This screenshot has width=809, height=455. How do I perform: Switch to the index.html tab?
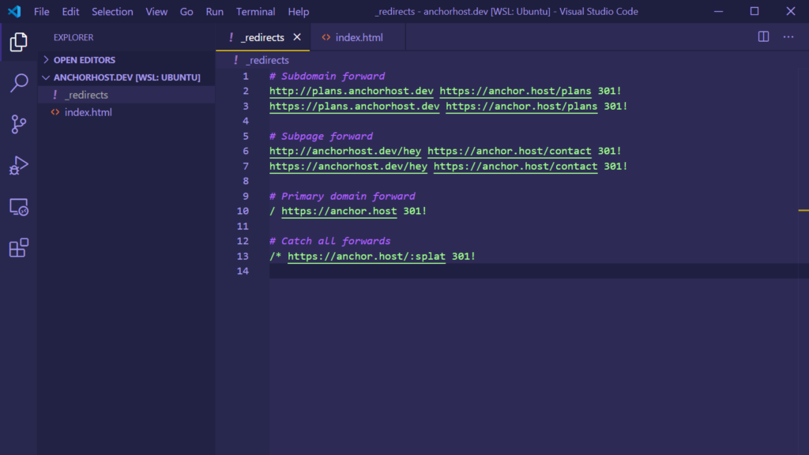pos(358,37)
